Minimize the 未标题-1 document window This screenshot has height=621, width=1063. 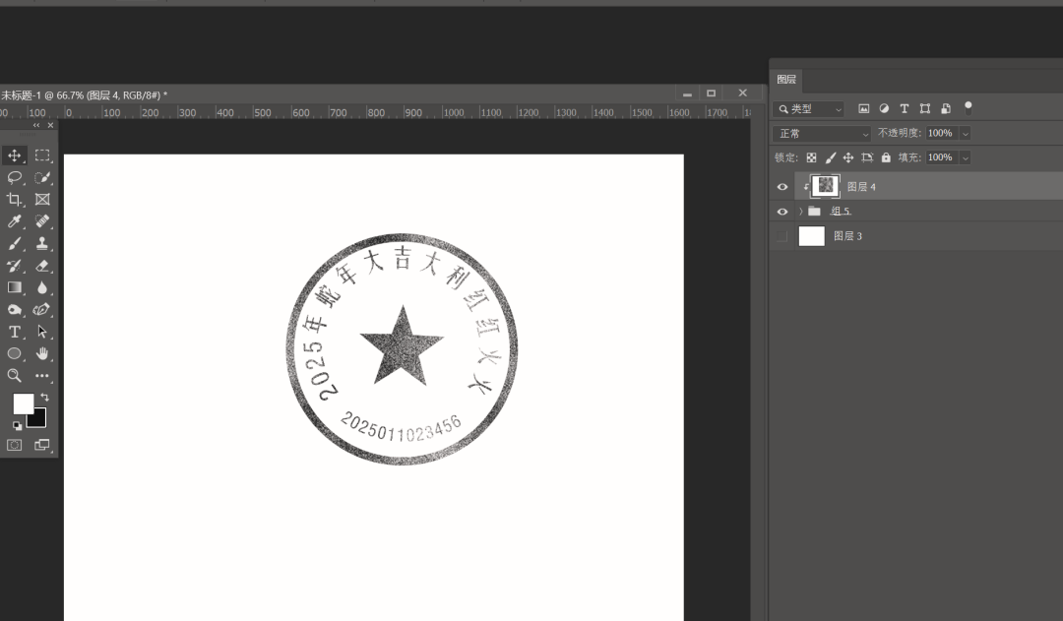point(687,93)
